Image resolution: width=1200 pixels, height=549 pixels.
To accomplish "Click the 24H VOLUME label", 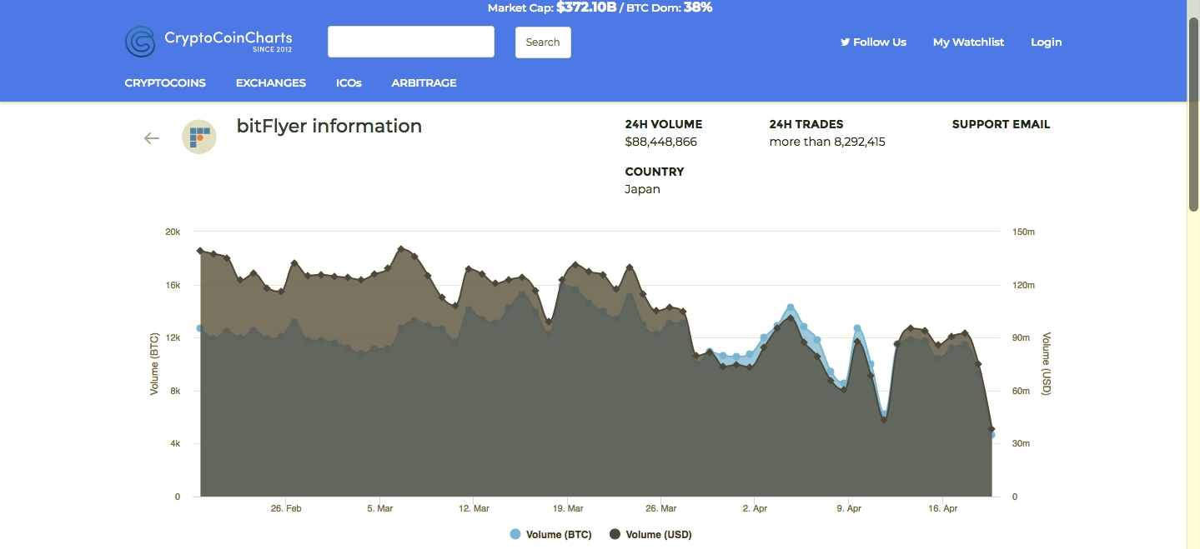I will pyautogui.click(x=664, y=124).
